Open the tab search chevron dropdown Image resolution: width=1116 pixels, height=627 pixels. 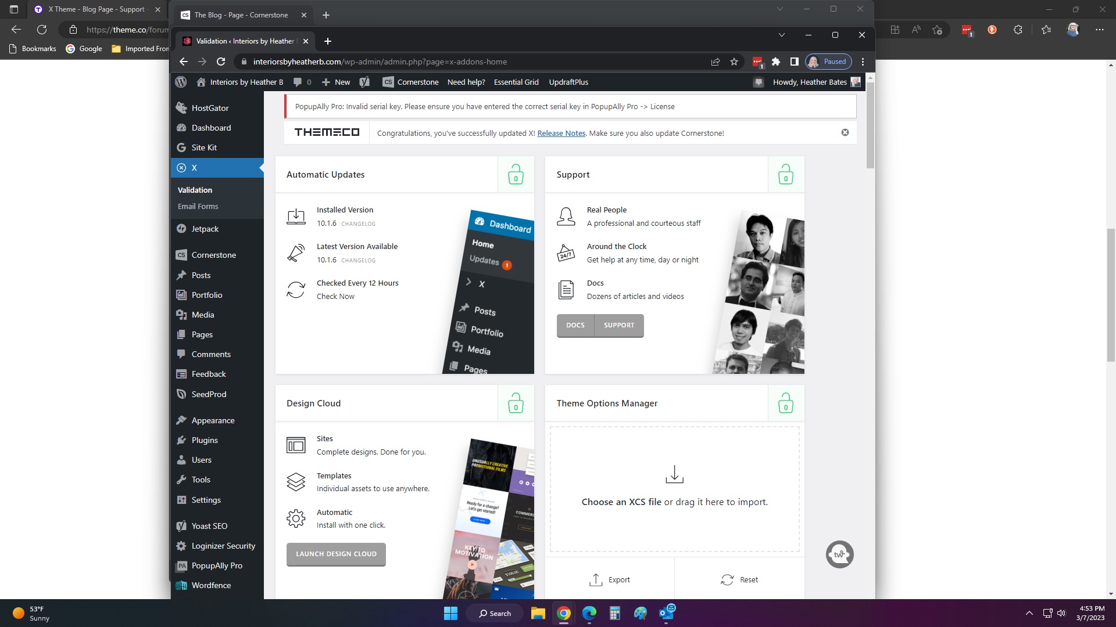781,35
